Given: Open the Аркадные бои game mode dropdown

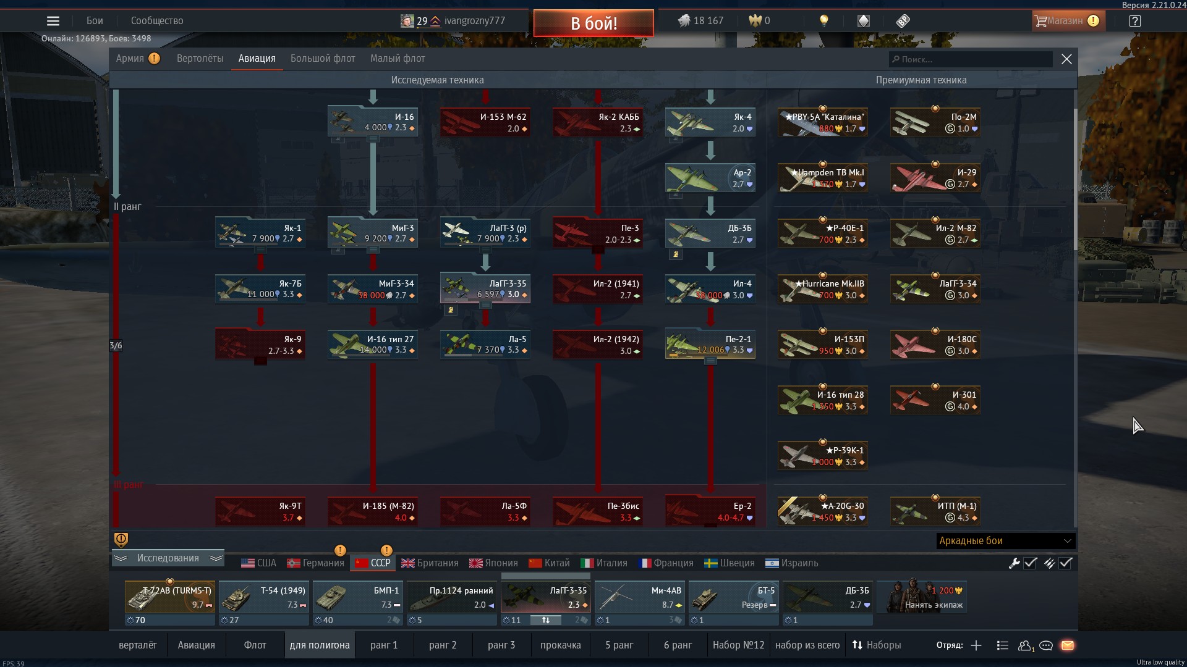Looking at the screenshot, I should [x=1005, y=541].
